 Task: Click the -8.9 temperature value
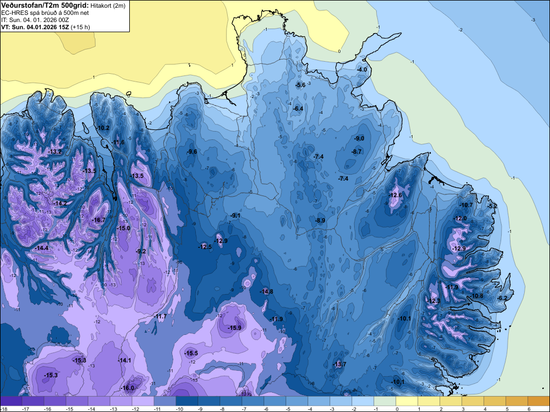[320, 220]
